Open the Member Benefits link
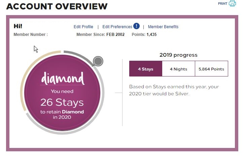 click(163, 27)
